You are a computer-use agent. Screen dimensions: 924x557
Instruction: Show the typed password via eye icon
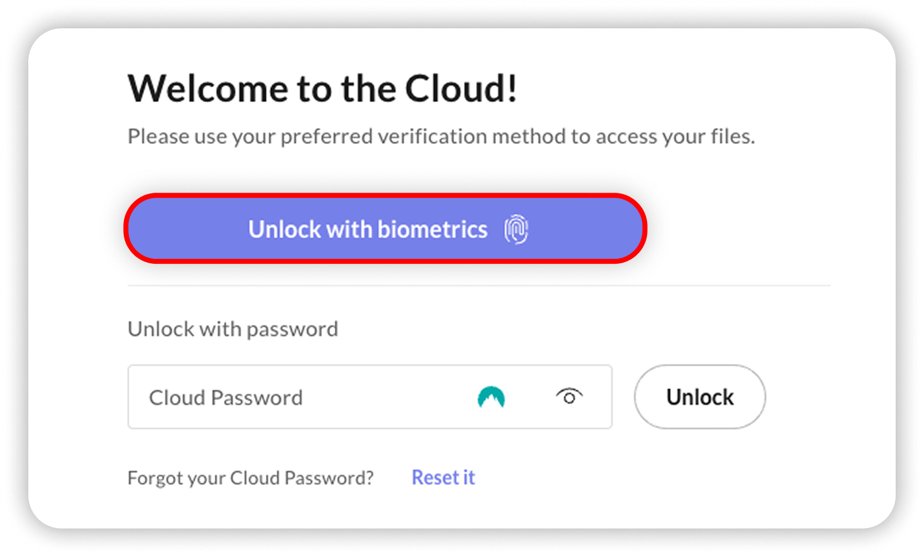coord(569,397)
